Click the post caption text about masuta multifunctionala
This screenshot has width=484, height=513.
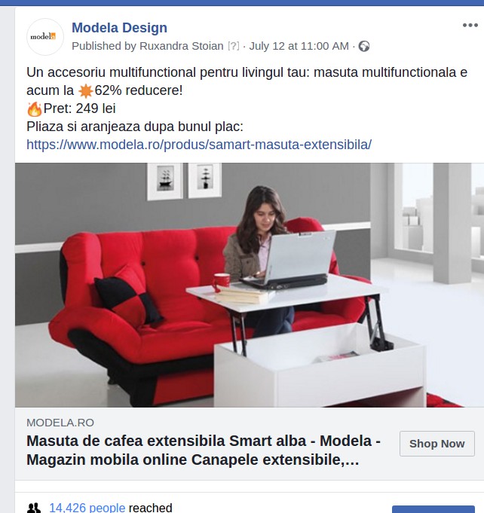pos(247,81)
